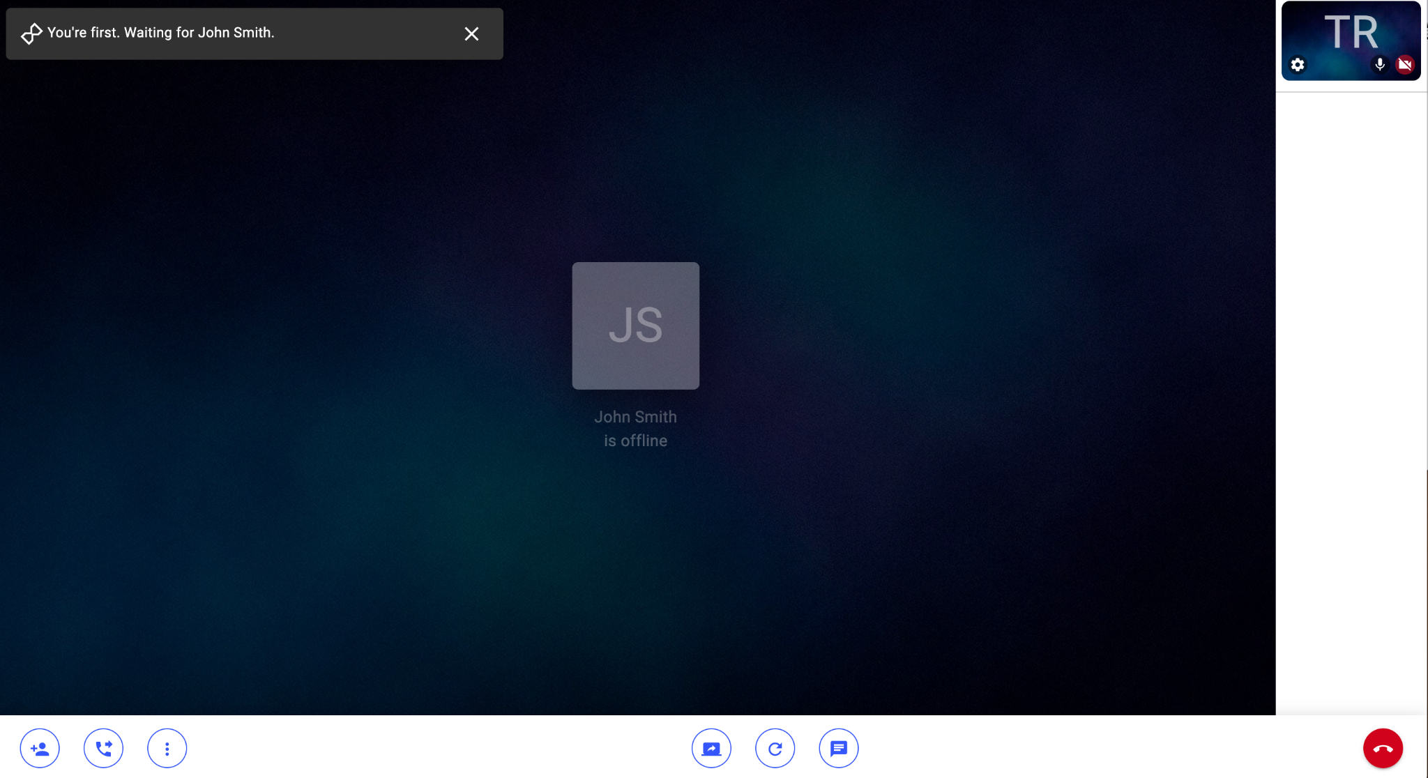Mute the microphone on TR tile
The image size is (1428, 778).
[x=1380, y=65]
